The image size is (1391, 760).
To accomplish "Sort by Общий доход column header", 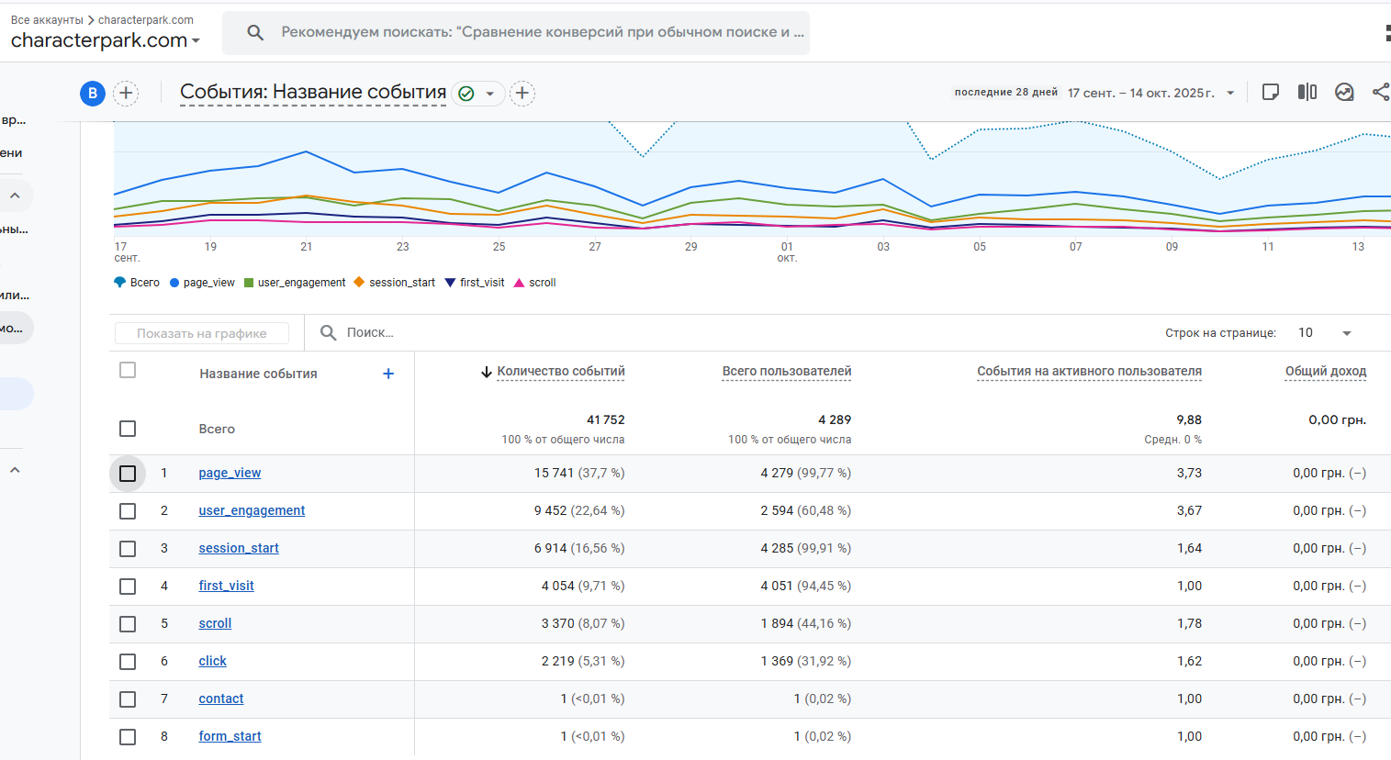I will [x=1325, y=372].
